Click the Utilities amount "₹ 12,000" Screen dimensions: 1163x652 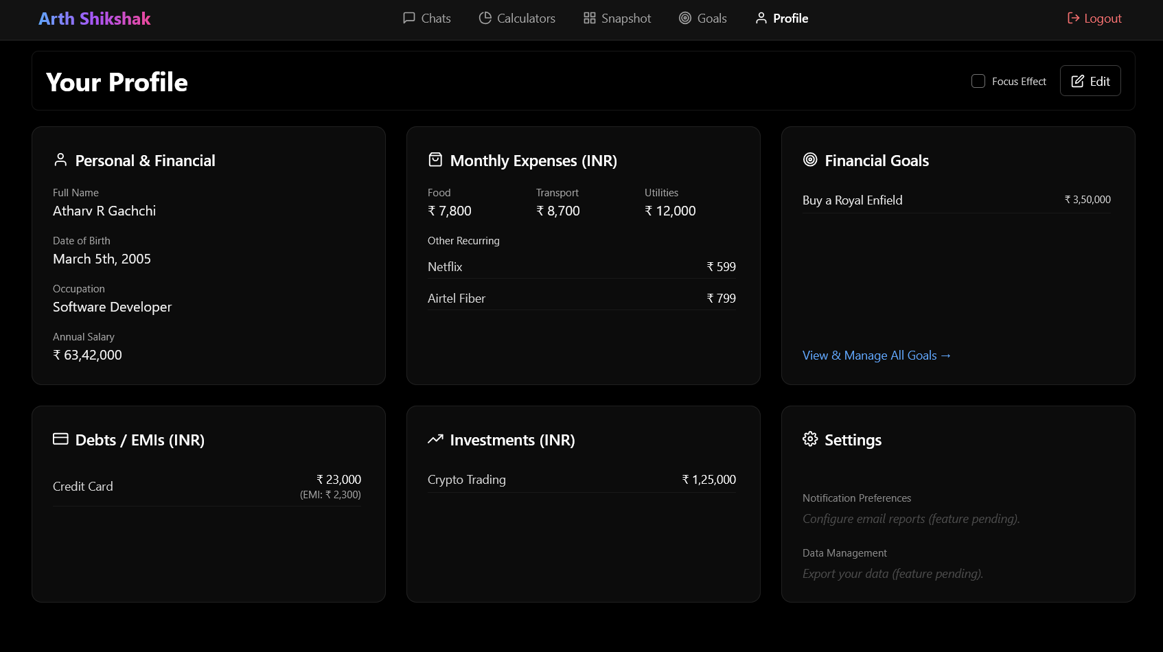point(670,211)
